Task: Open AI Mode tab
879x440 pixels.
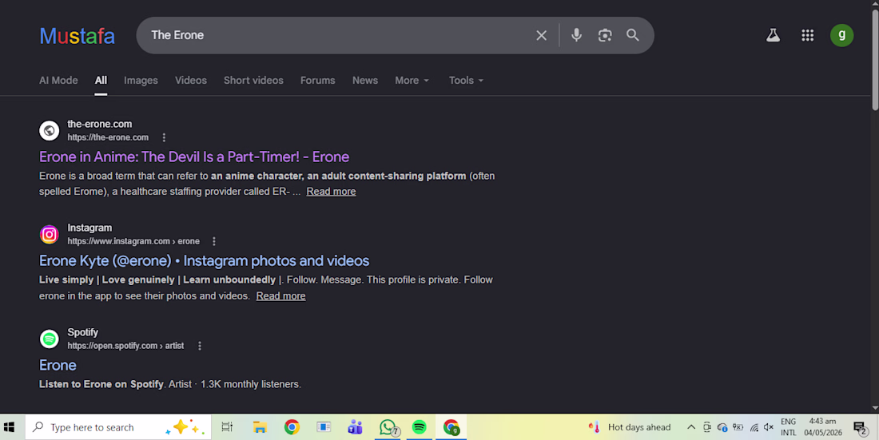Action: [x=58, y=80]
